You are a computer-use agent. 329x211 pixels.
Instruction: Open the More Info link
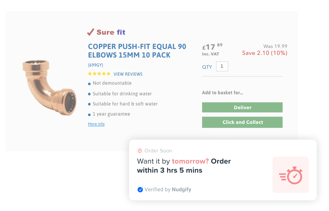tap(96, 124)
